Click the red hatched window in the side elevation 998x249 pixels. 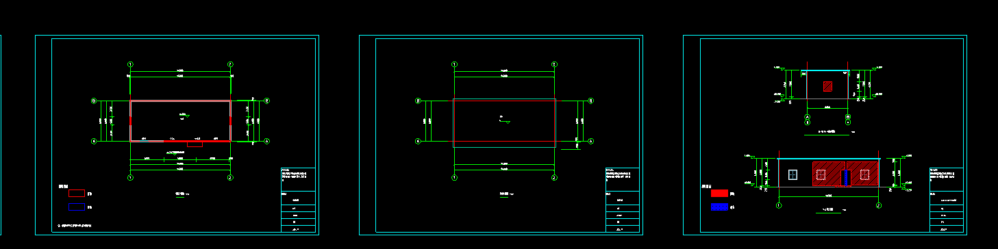coord(828,86)
